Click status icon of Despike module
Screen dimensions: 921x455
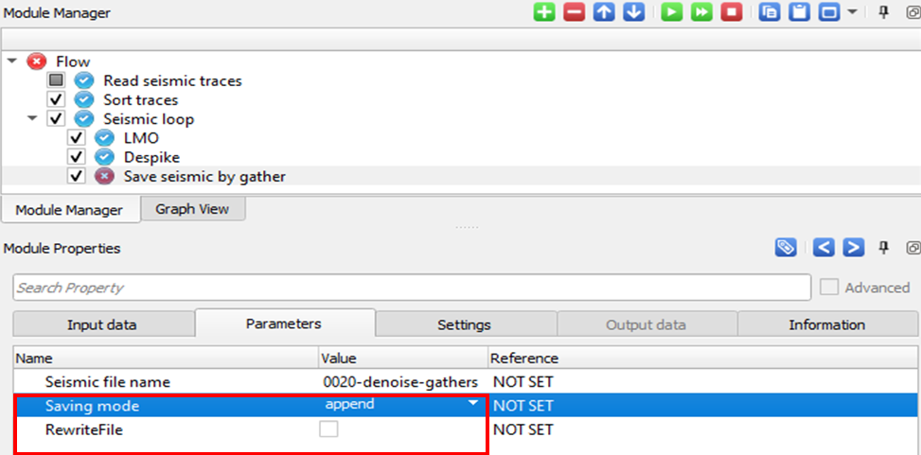tap(104, 157)
